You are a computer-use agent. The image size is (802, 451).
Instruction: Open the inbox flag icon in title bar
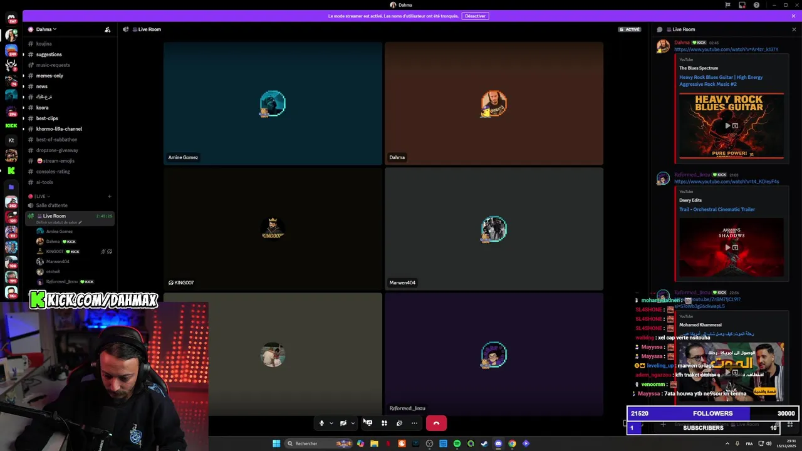(727, 5)
